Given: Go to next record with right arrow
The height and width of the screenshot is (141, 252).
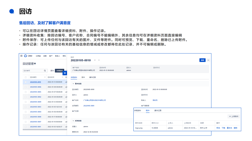Looking at the screenshot, I should pyautogui.click(x=99, y=60).
